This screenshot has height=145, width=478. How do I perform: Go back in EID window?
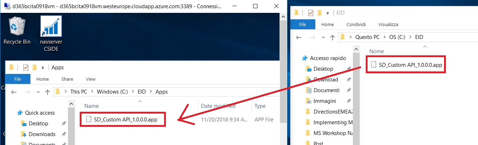[299, 37]
